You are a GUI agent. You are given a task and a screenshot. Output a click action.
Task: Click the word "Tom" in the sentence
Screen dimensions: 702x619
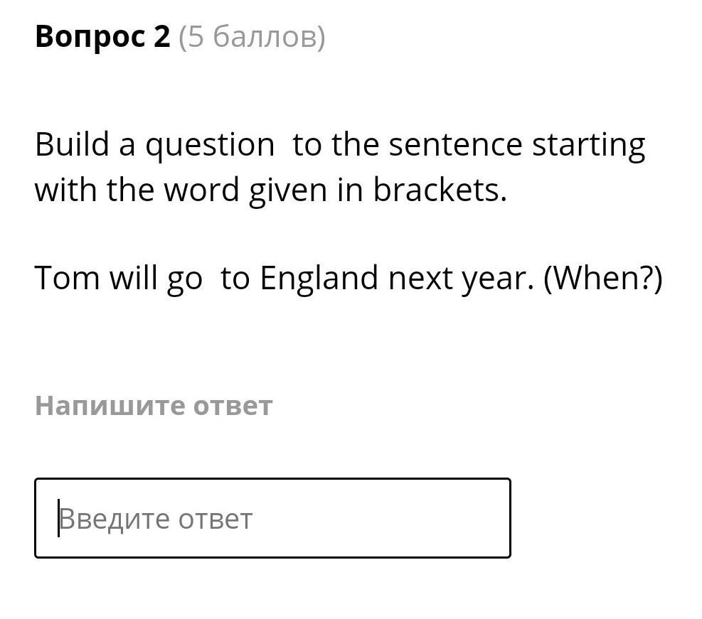67,278
